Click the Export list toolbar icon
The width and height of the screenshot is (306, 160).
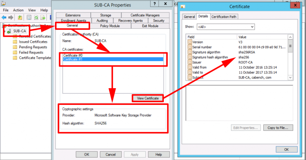click(x=43, y=18)
